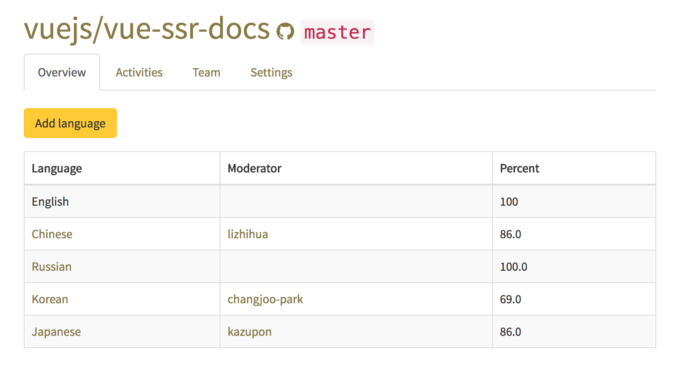Open the Activities tab
The width and height of the screenshot is (680, 378).
tap(139, 73)
